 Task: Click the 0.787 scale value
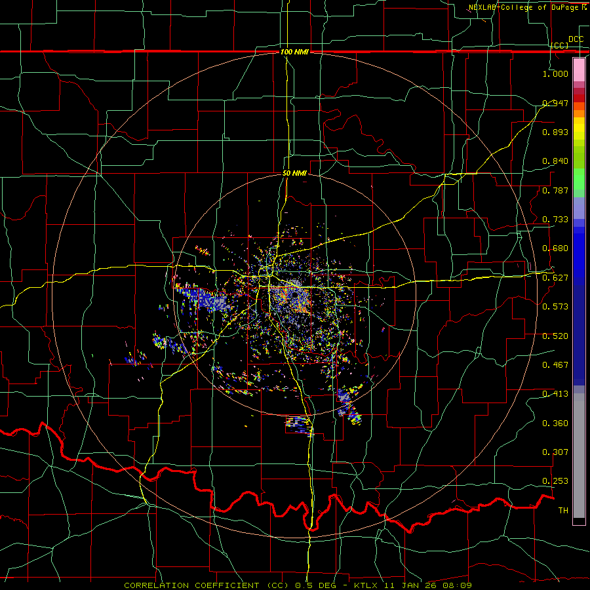[x=555, y=190]
